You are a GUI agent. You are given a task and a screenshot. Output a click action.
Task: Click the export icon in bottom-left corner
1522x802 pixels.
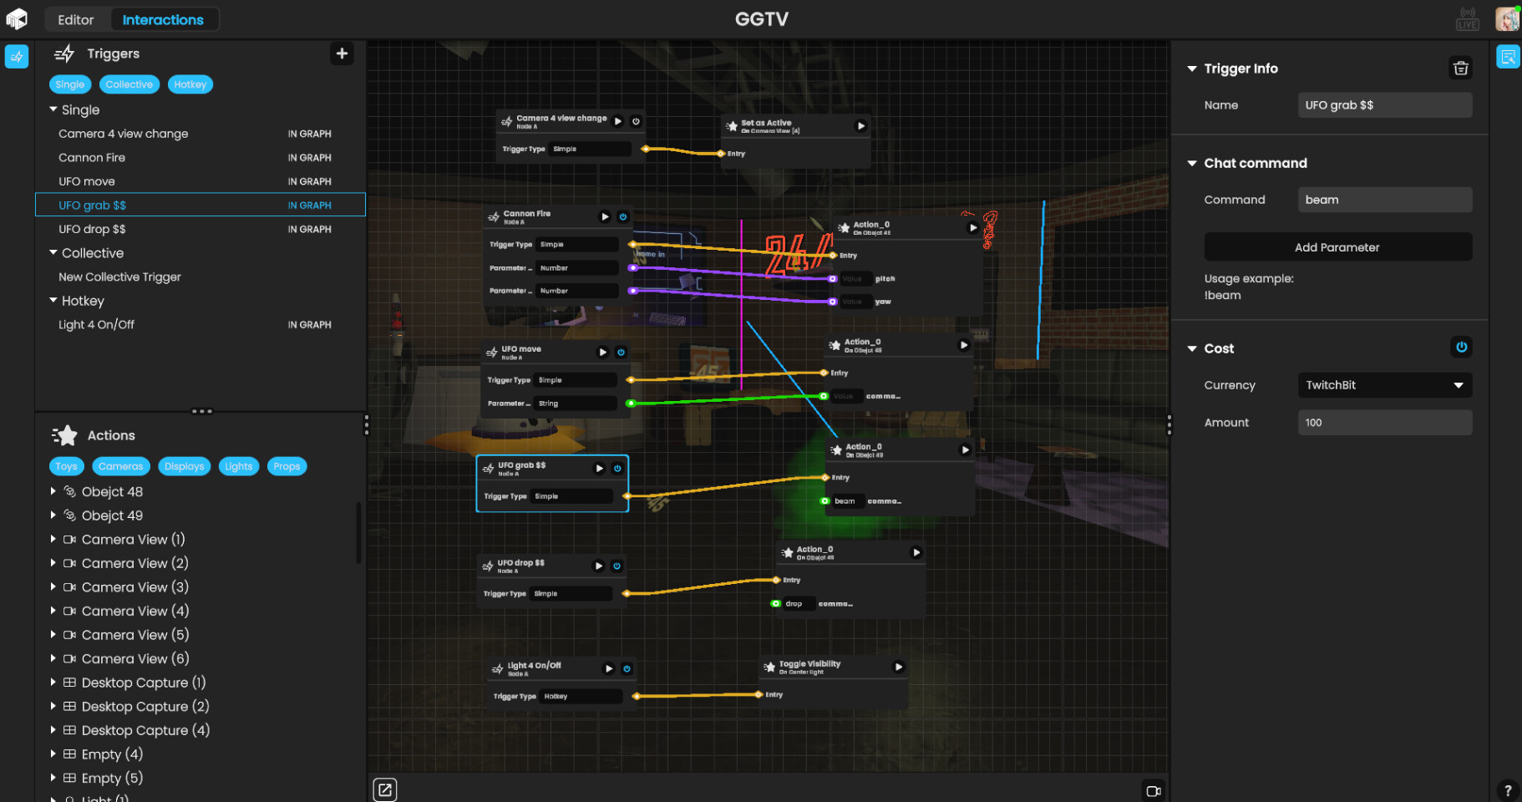pyautogui.click(x=385, y=789)
